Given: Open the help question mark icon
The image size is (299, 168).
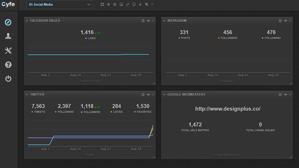Looking at the screenshot, I should click(8, 65).
